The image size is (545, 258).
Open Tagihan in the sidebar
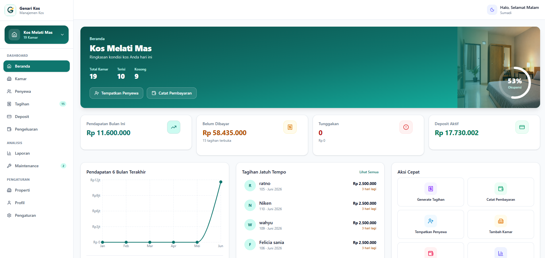(36, 104)
